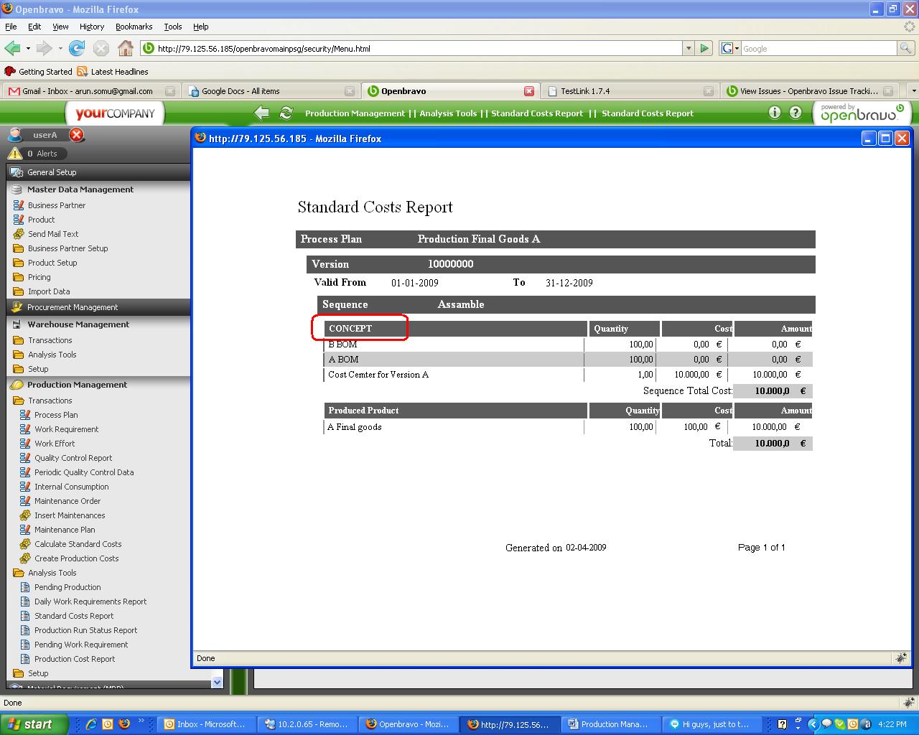Click the Firefox home button
The height and width of the screenshot is (735, 919).
coord(126,49)
